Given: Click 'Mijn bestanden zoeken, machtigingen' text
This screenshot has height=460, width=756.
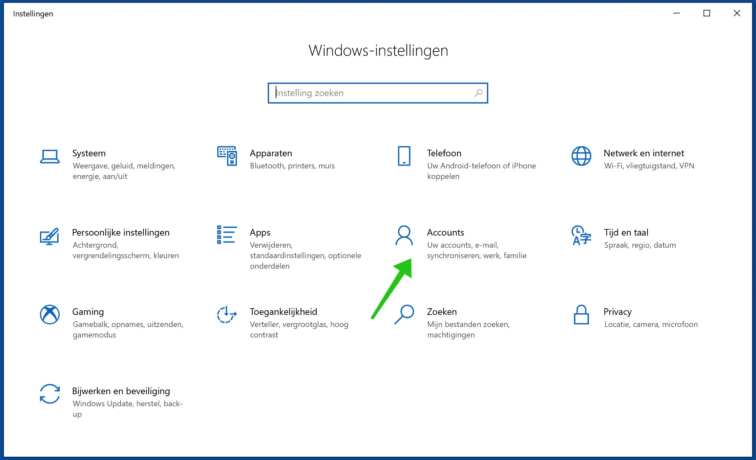Looking at the screenshot, I should point(468,330).
